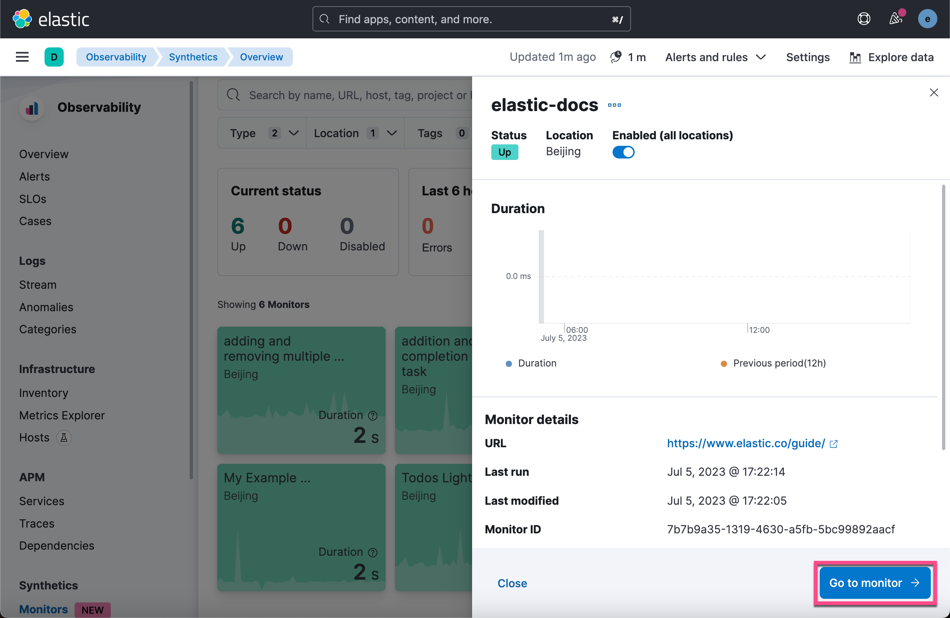
Task: Toggle the Enabled (all locations) switch
Action: point(623,152)
